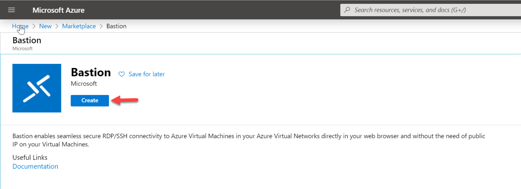Click the Bastion breadcrumb item
Image resolution: width=521 pixels, height=189 pixels.
tap(116, 26)
